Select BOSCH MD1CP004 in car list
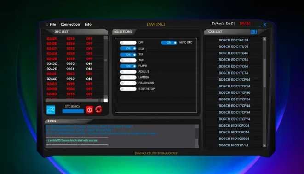This screenshot has height=174, width=304. pos(234,126)
